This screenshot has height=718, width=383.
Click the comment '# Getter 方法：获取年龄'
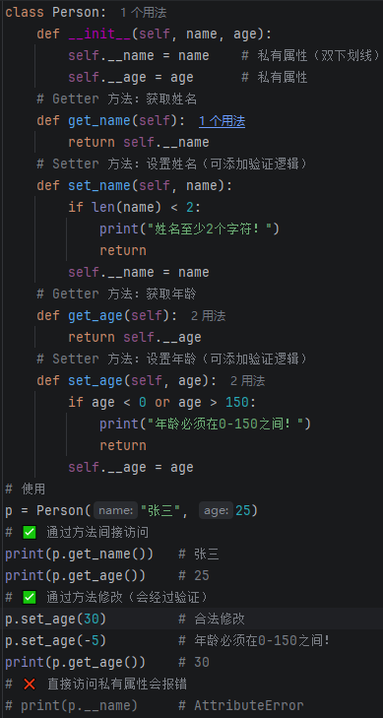[117, 294]
